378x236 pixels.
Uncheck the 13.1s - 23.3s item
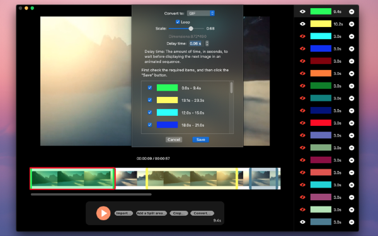coord(150,100)
